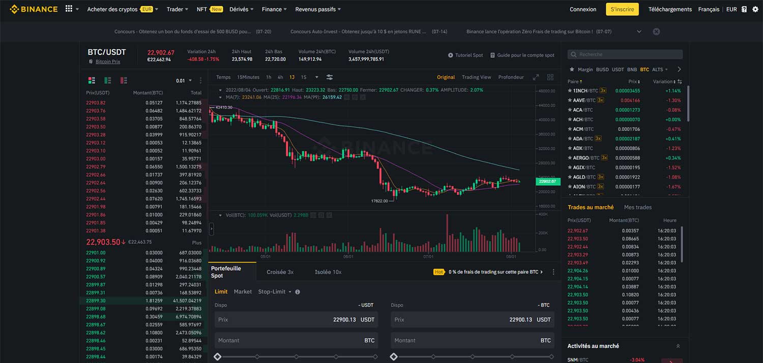Viewport: 763px width, 363px height.
Task: Open the Binance apps grid menu
Action: [69, 9]
